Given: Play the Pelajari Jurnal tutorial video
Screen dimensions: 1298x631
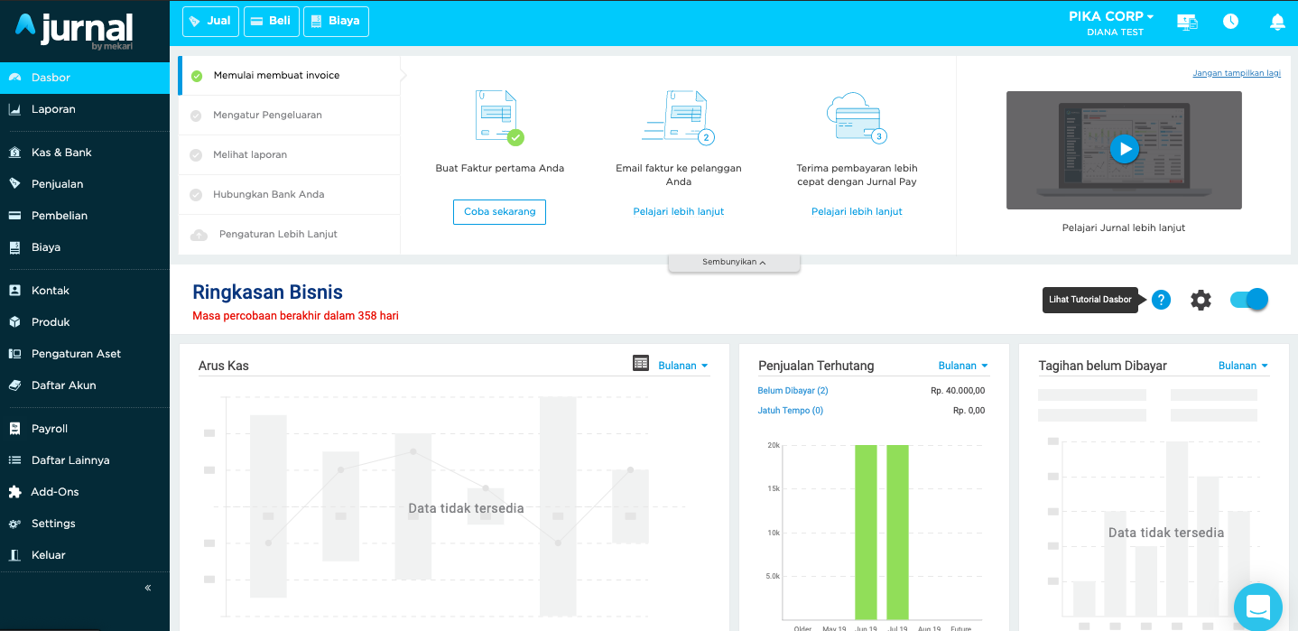Looking at the screenshot, I should (1124, 149).
